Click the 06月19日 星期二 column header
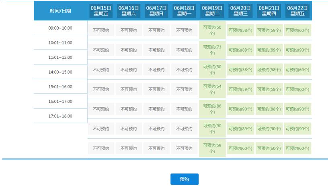Screen dimensions: 328x187 (212, 11)
